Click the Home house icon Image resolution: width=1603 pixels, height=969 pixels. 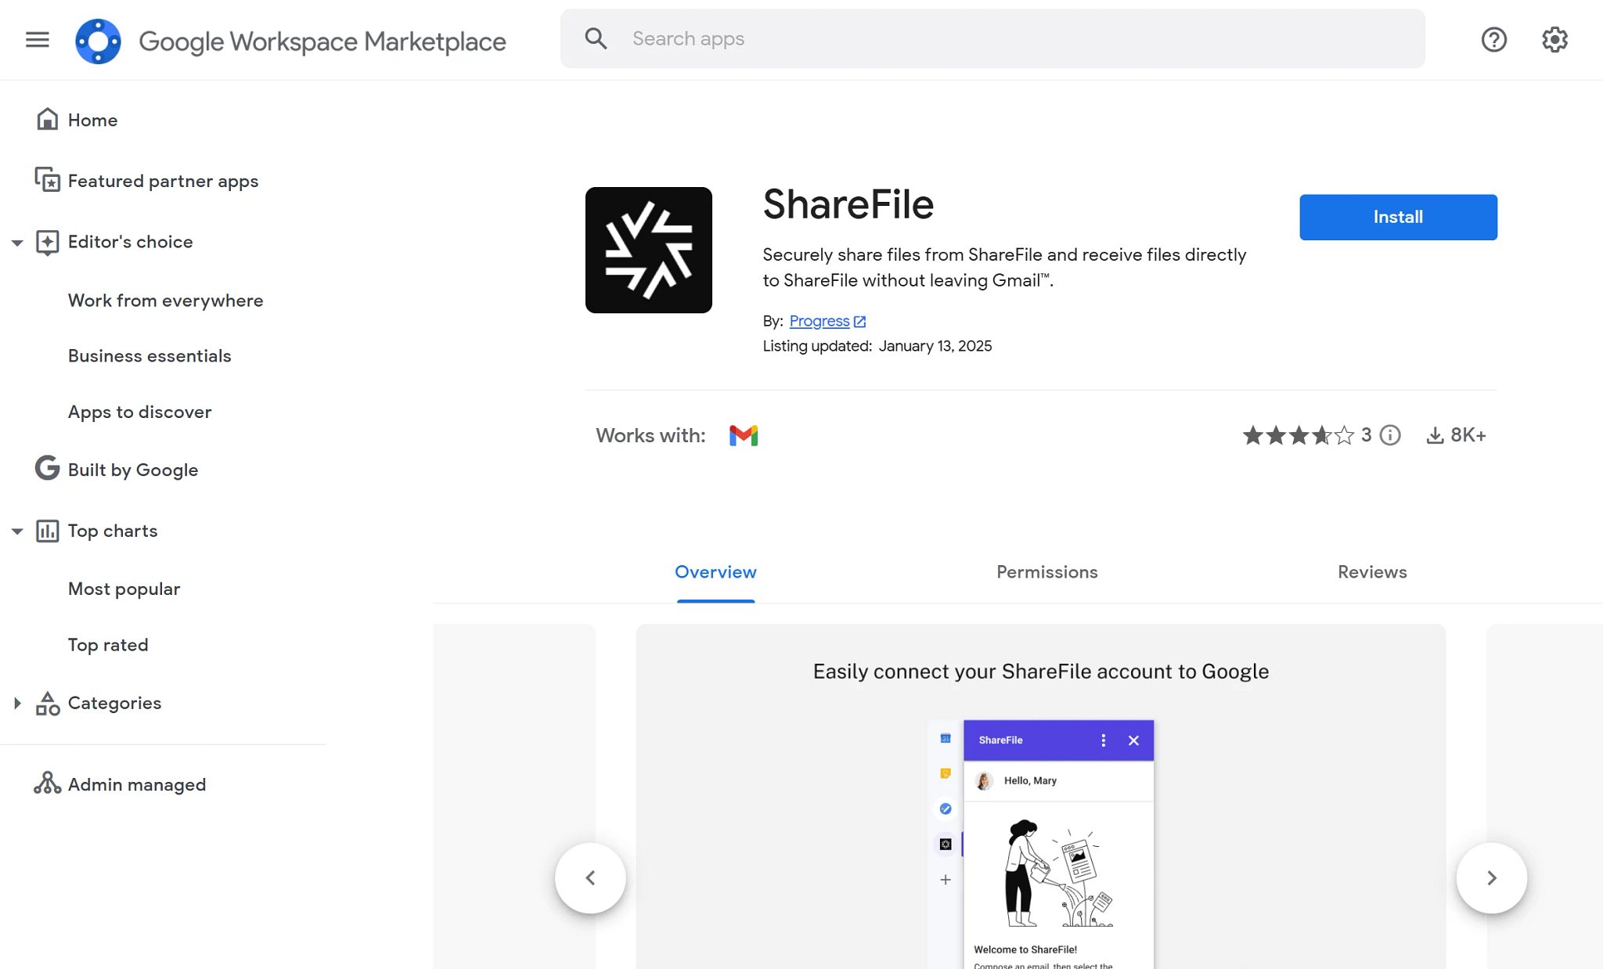point(47,119)
